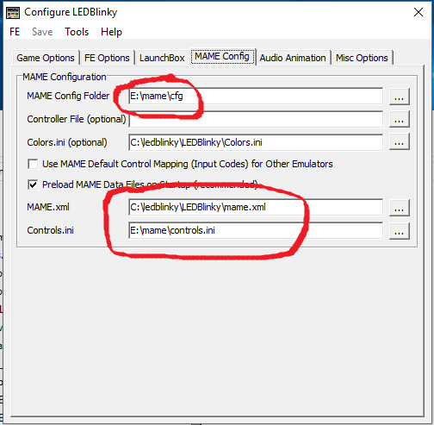This screenshot has height=425, width=434.
Task: Click the MAME Config Folder path field
Action: (x=256, y=96)
